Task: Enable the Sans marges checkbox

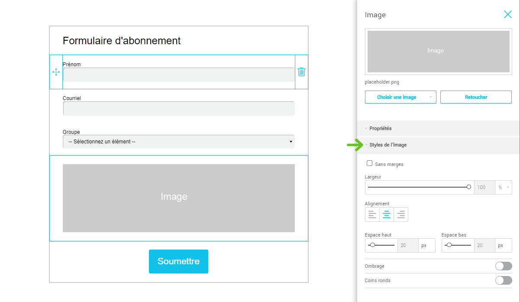Action: pyautogui.click(x=369, y=163)
